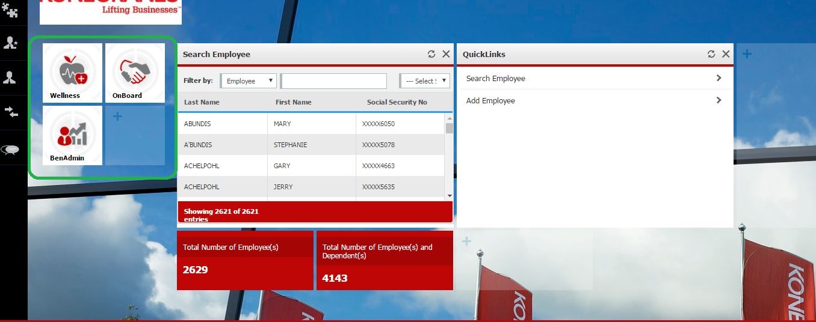
Task: Sort by Last Name column header
Action: pyautogui.click(x=202, y=102)
